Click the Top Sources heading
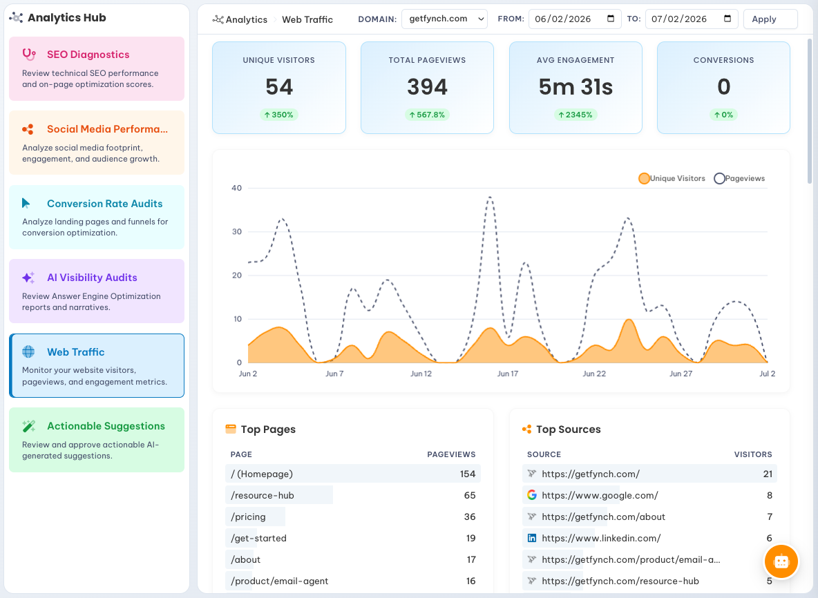The height and width of the screenshot is (598, 818). tap(568, 429)
